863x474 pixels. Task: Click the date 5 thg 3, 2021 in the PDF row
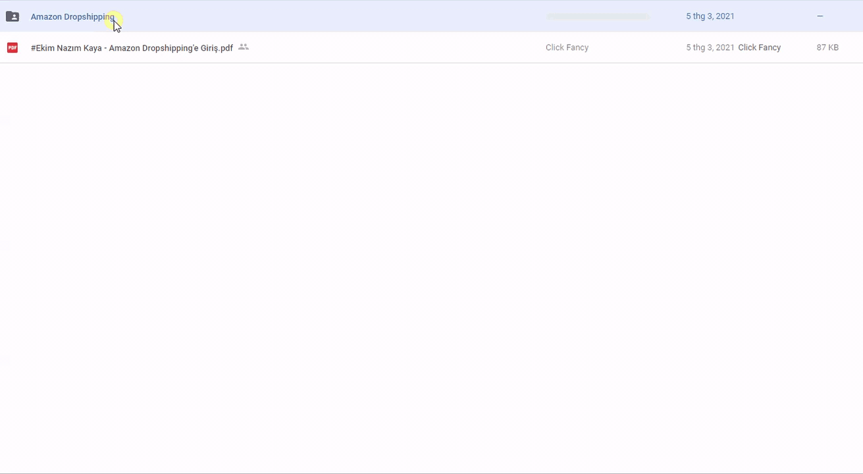[710, 47]
